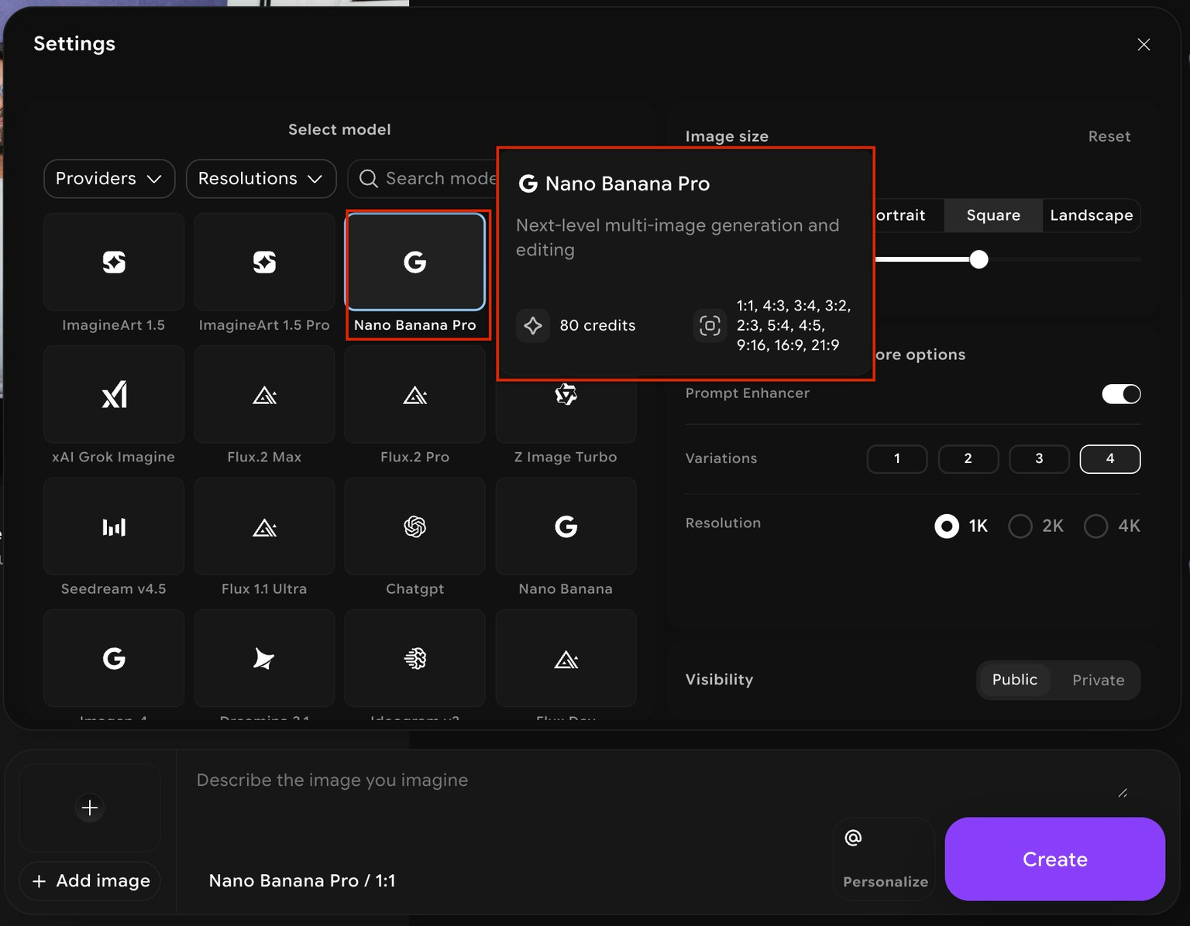Set variations to 2
The height and width of the screenshot is (926, 1190).
tap(968, 459)
